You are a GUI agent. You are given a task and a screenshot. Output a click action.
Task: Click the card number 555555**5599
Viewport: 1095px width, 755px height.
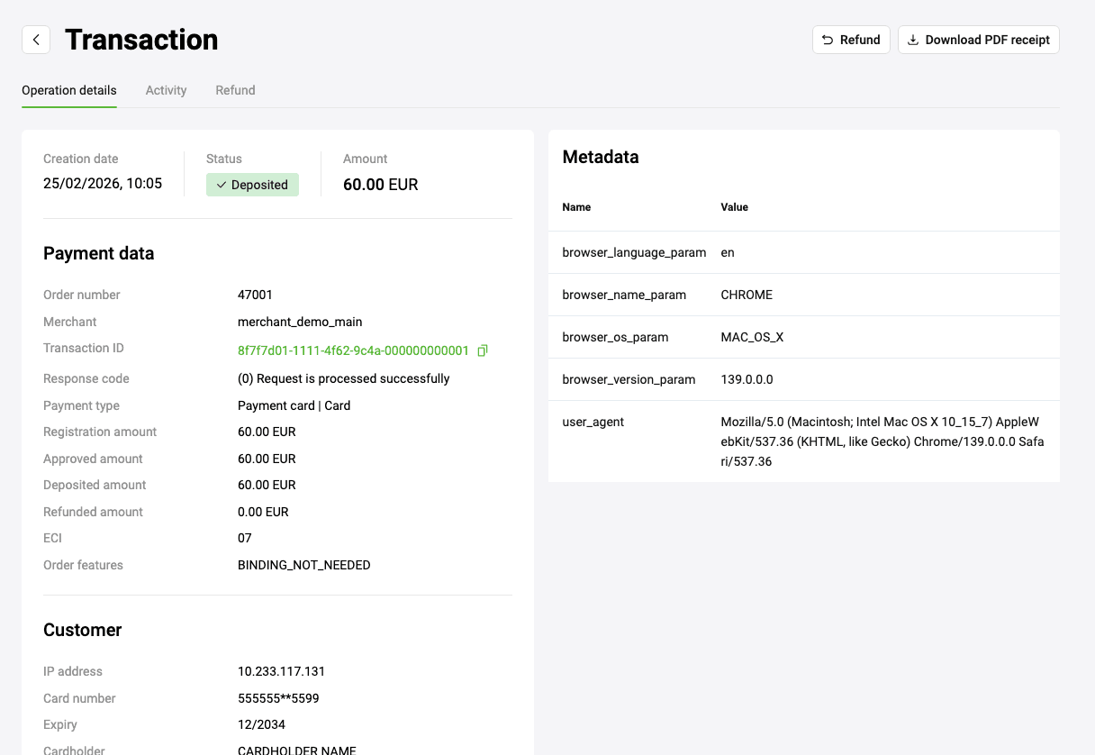[x=278, y=698]
